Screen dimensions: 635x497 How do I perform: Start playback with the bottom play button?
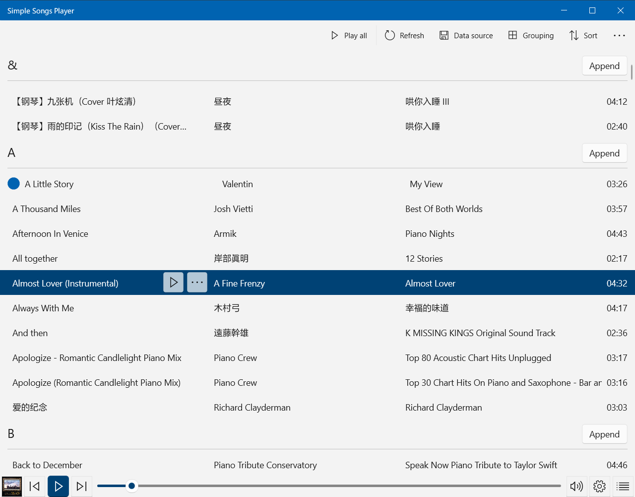click(58, 486)
